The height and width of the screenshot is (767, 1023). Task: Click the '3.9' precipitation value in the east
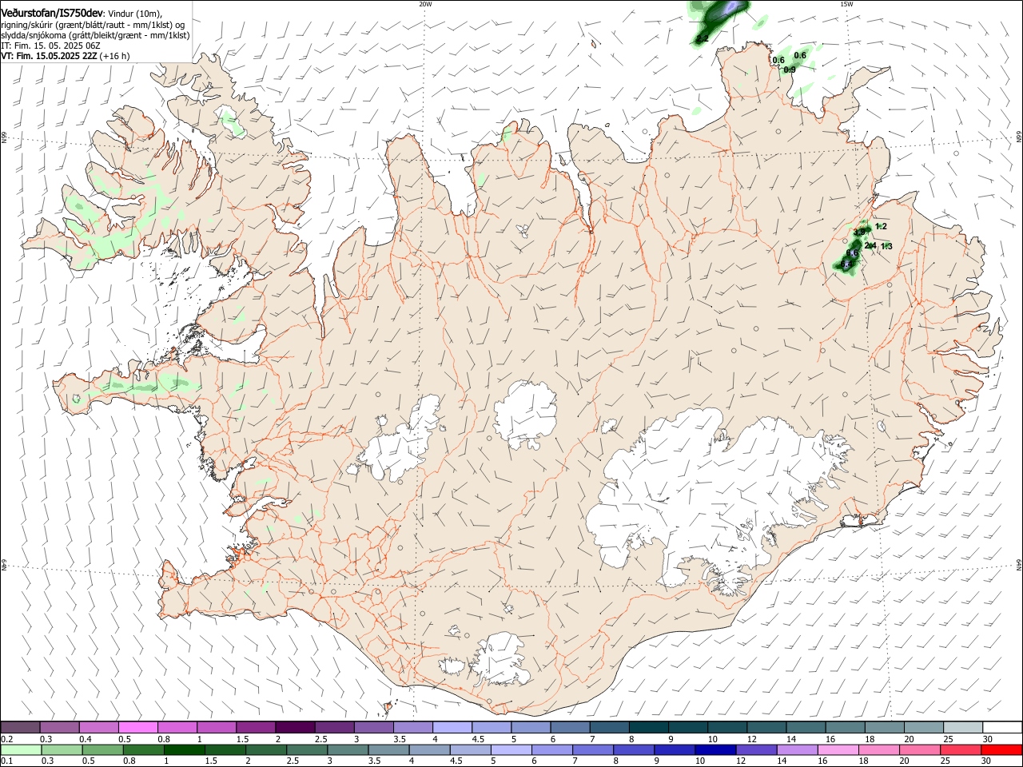coord(860,232)
